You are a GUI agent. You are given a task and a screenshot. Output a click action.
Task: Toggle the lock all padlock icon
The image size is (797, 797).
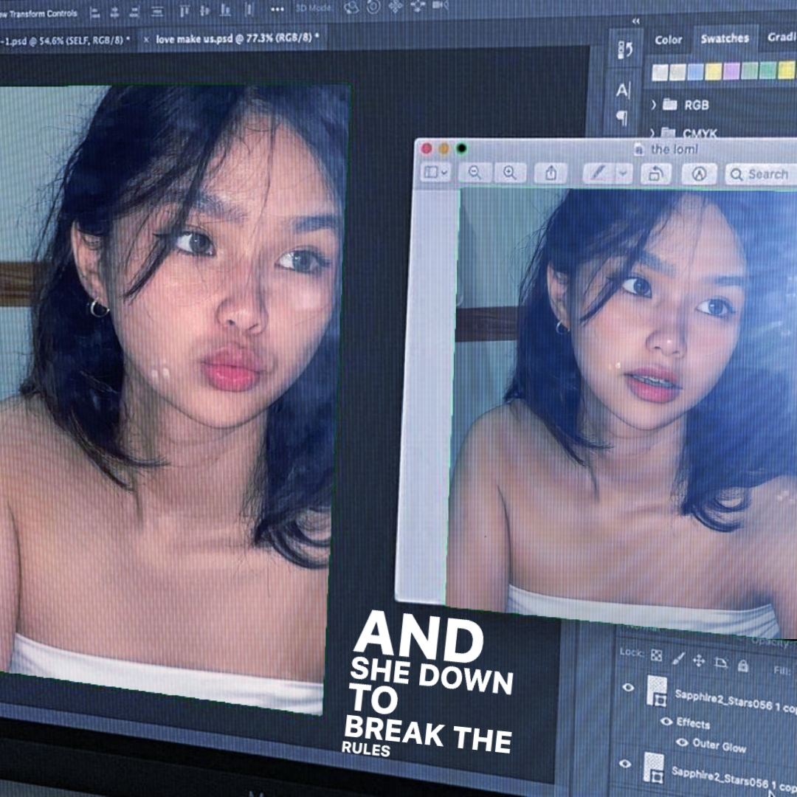742,666
